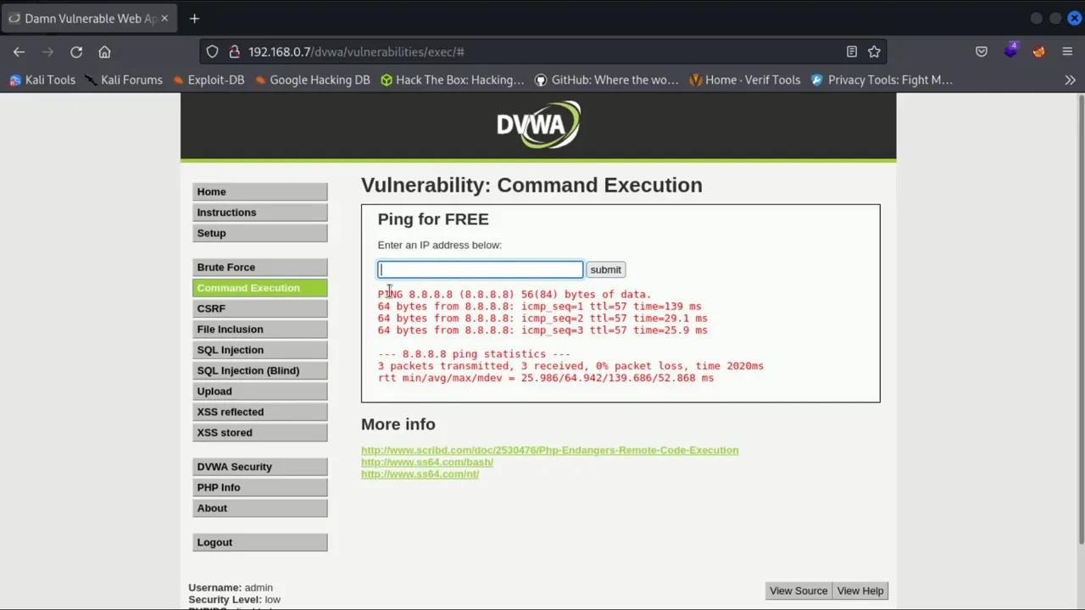This screenshot has height=610, width=1085.
Task: Click the submit button for the ping
Action: tap(605, 269)
